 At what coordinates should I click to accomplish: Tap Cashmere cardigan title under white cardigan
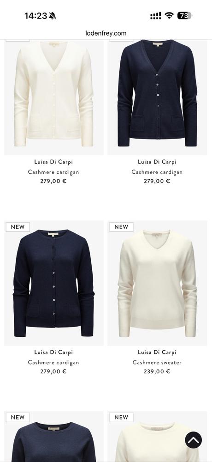(x=53, y=172)
